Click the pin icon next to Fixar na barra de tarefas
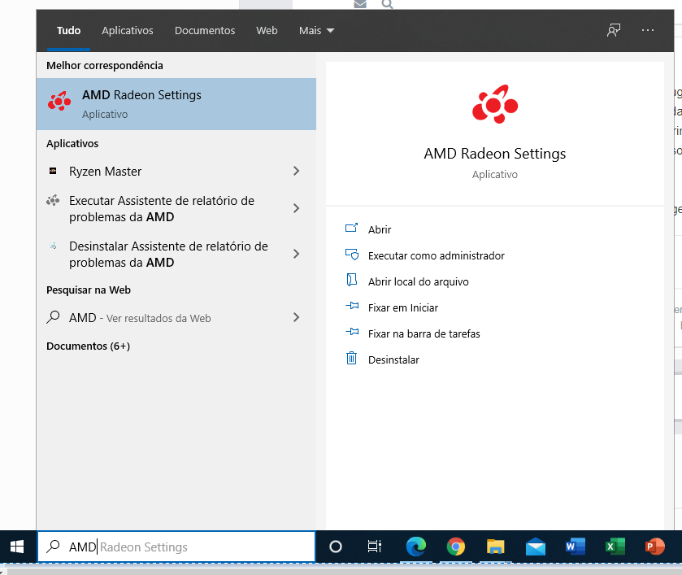Image resolution: width=682 pixels, height=575 pixels. pos(352,332)
